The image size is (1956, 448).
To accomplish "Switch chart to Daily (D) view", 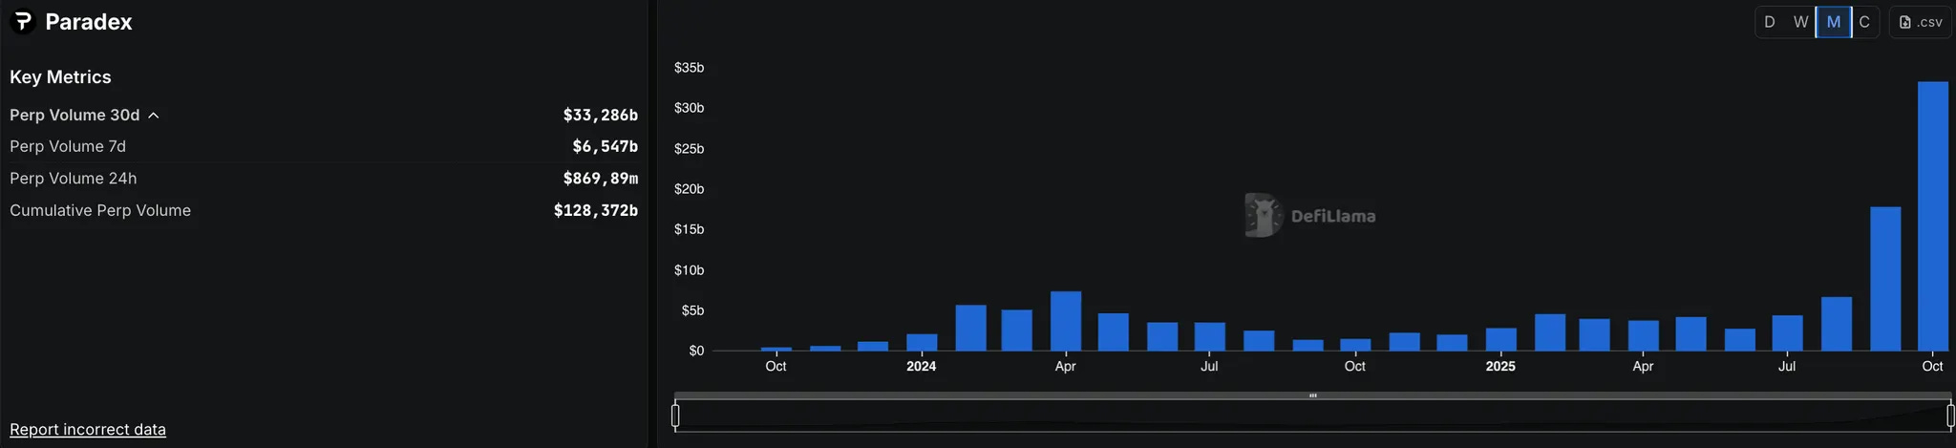I will click(x=1770, y=22).
